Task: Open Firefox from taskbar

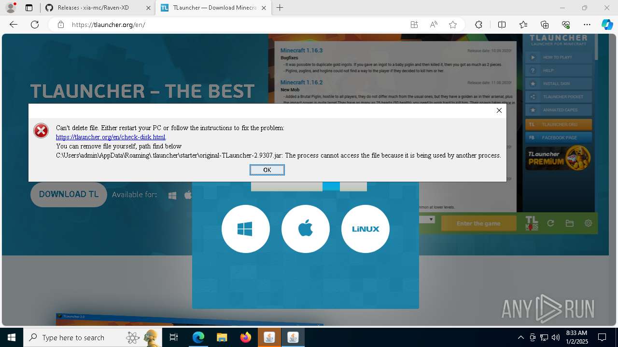Action: (245, 337)
